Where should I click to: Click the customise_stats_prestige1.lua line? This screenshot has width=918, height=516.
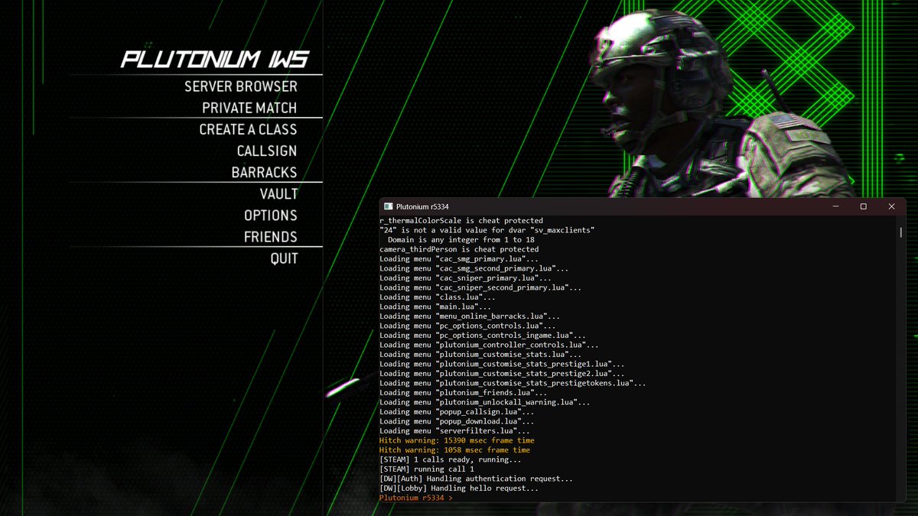pyautogui.click(x=502, y=364)
